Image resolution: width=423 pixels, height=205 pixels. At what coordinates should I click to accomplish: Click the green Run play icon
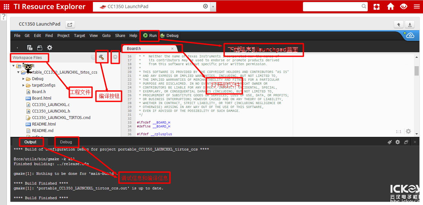(x=145, y=35)
